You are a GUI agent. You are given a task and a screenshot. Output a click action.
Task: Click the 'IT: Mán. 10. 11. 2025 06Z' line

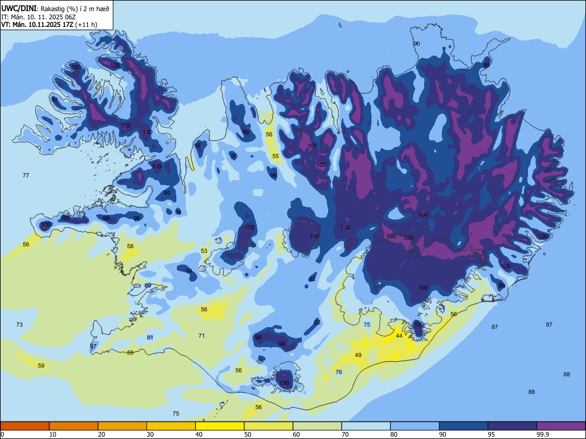click(38, 17)
